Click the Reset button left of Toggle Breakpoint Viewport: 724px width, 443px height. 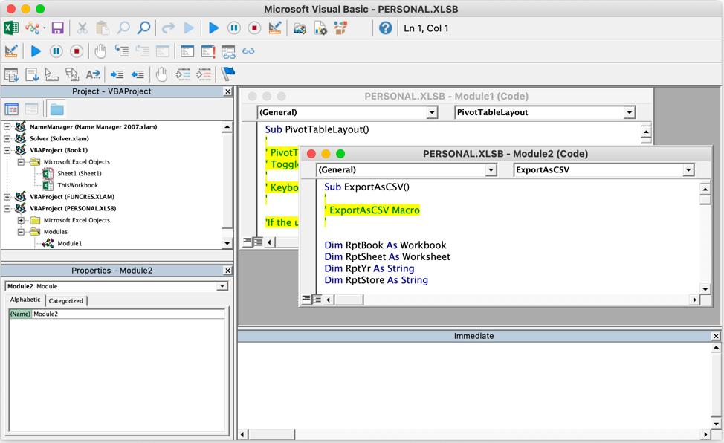pos(77,51)
